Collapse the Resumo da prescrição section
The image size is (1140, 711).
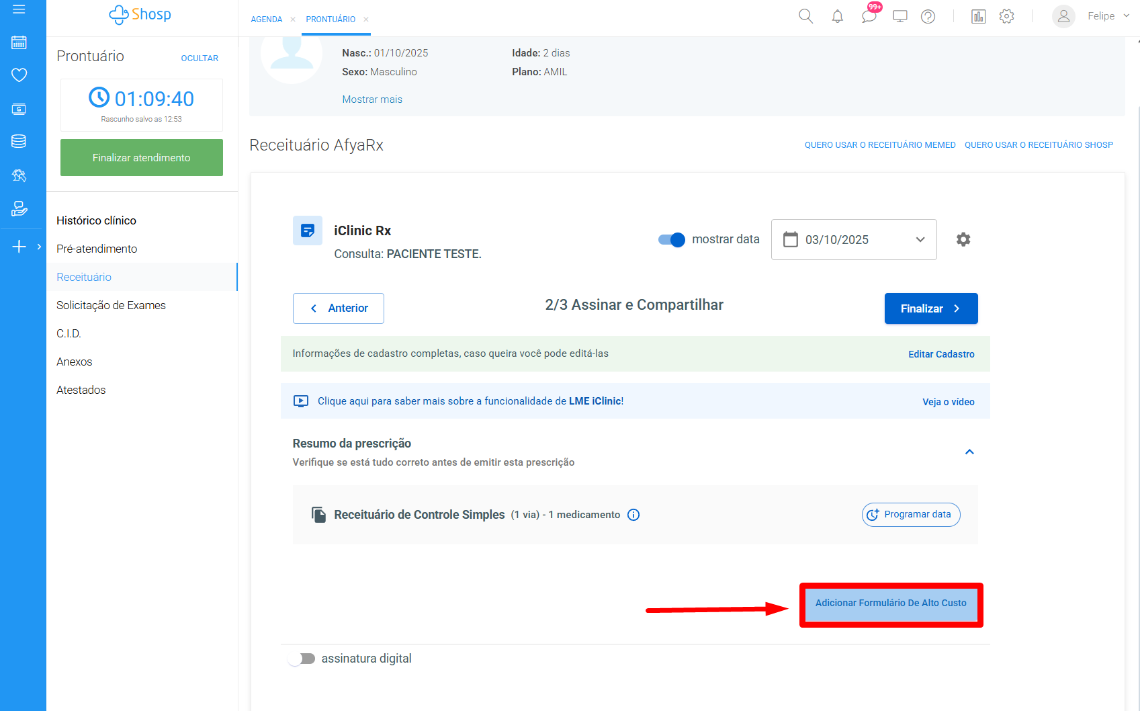pos(969,452)
